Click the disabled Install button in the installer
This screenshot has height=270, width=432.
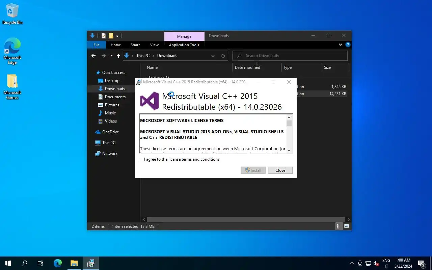pos(253,170)
